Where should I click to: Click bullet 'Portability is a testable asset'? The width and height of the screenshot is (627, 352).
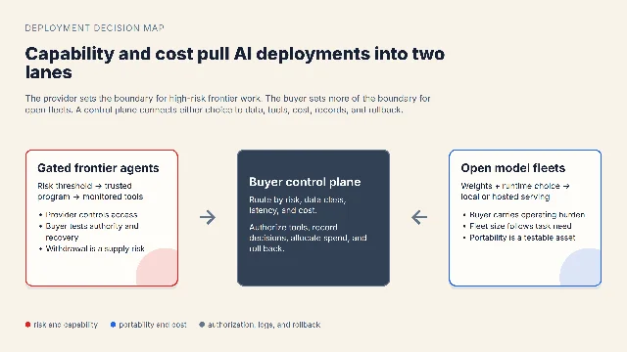point(522,238)
